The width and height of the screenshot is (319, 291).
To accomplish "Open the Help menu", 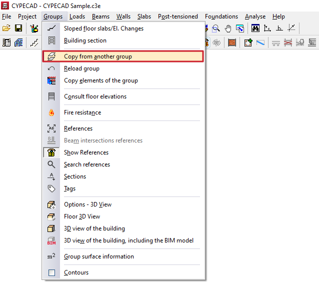I will [x=278, y=16].
